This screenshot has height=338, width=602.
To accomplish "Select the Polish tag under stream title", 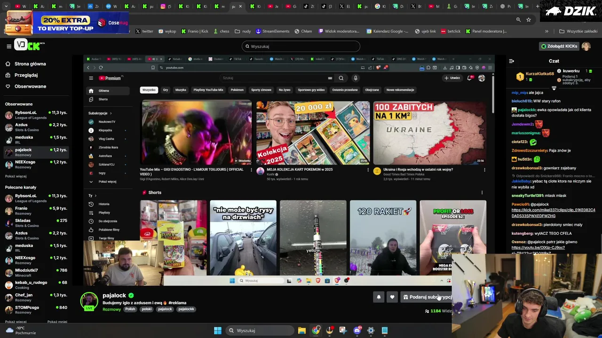I will pos(130,309).
